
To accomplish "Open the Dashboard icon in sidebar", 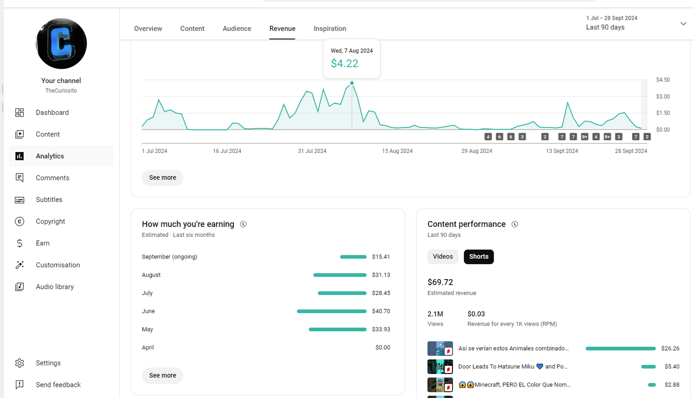I will 20,113.
